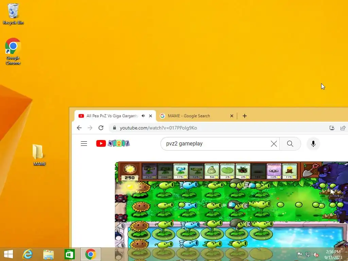348x261 pixels.
Task: Go back in Chrome
Action: tap(79, 128)
